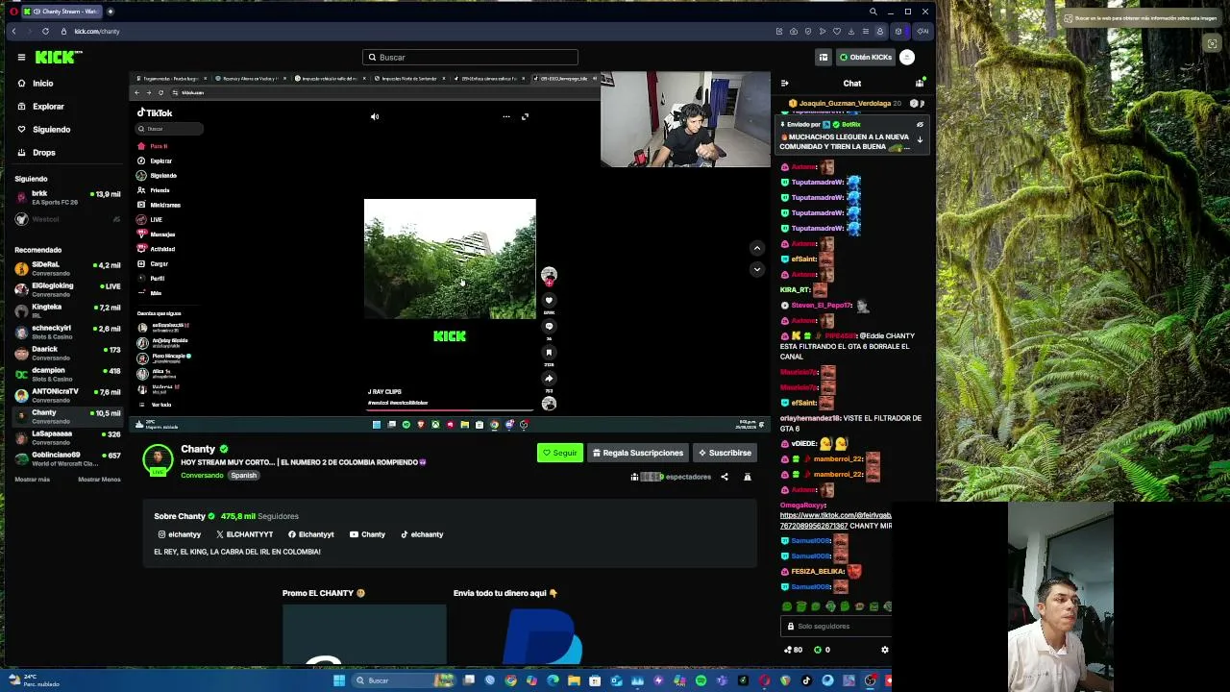Click the browser back arrow

coord(13,32)
